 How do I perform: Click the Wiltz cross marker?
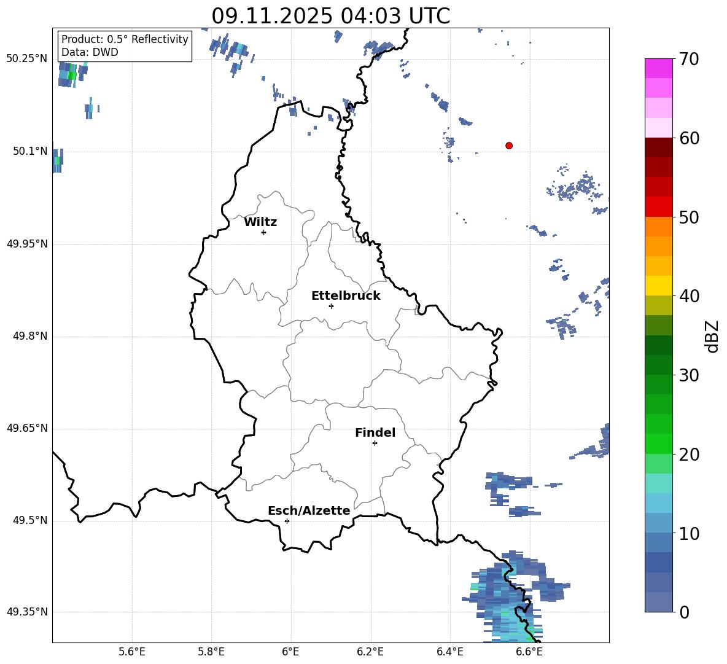click(x=264, y=232)
